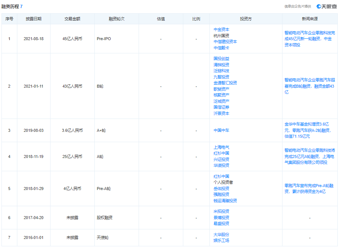Open the 国投创益 investor page
This screenshot has height=250, width=340.
pos(221,59)
